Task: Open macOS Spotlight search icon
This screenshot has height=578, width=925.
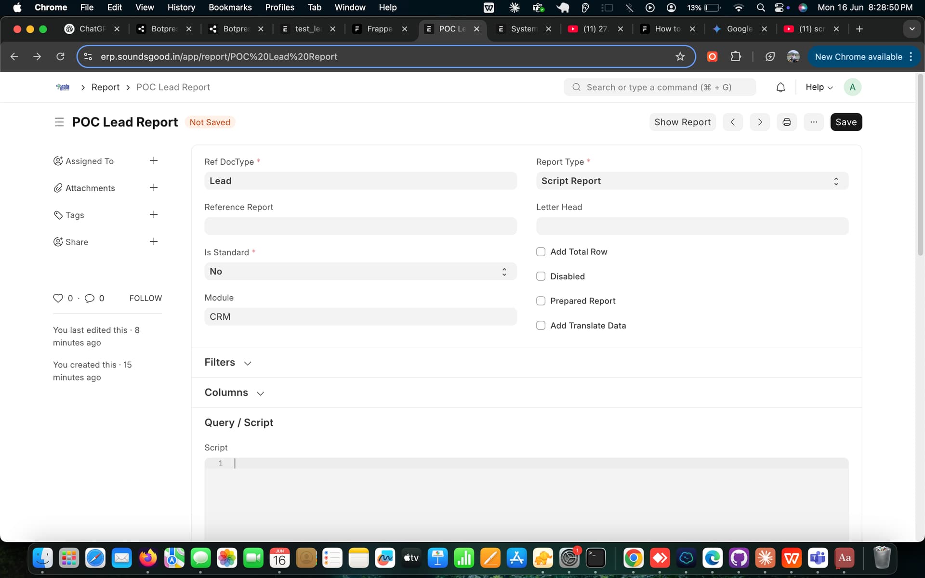Action: (761, 8)
